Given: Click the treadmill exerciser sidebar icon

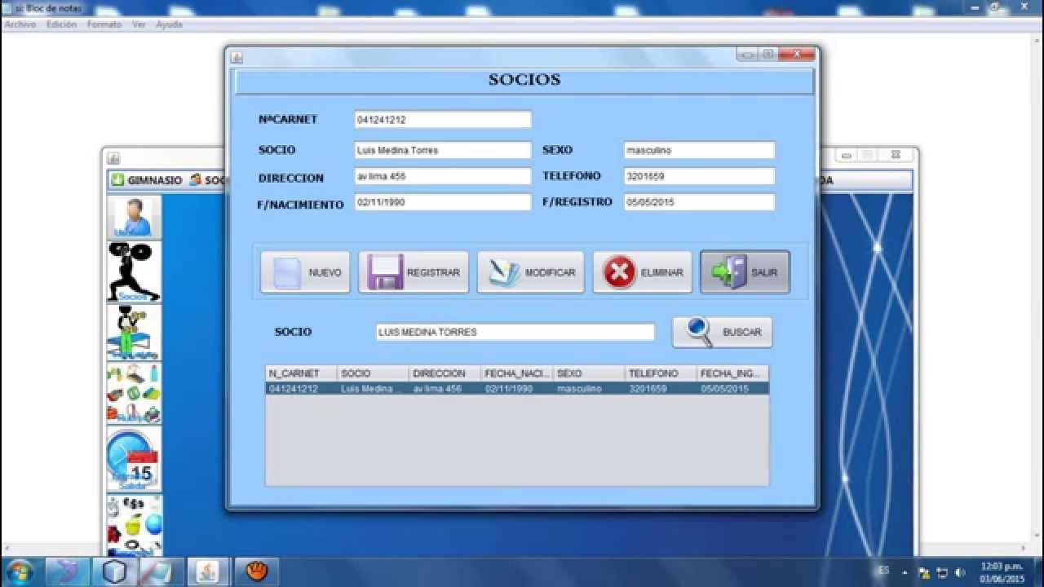Looking at the screenshot, I should pos(134,333).
